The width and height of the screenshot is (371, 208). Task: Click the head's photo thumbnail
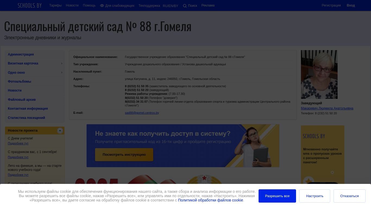pos(319,74)
